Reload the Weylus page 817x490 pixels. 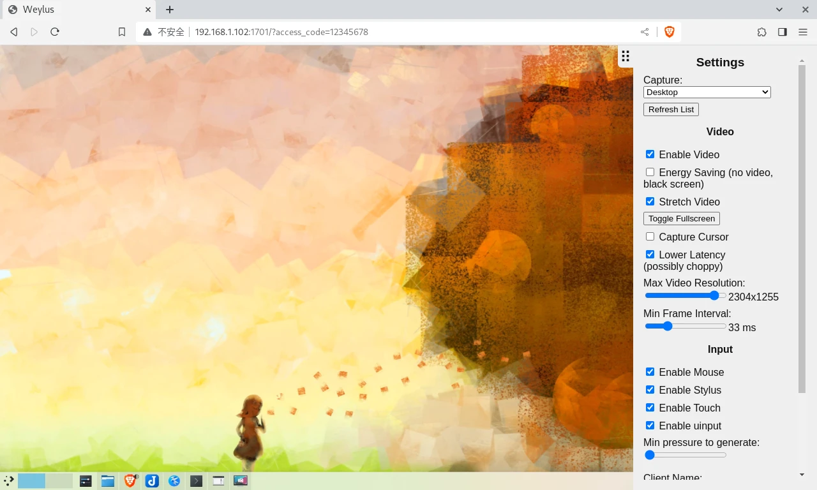pos(55,32)
